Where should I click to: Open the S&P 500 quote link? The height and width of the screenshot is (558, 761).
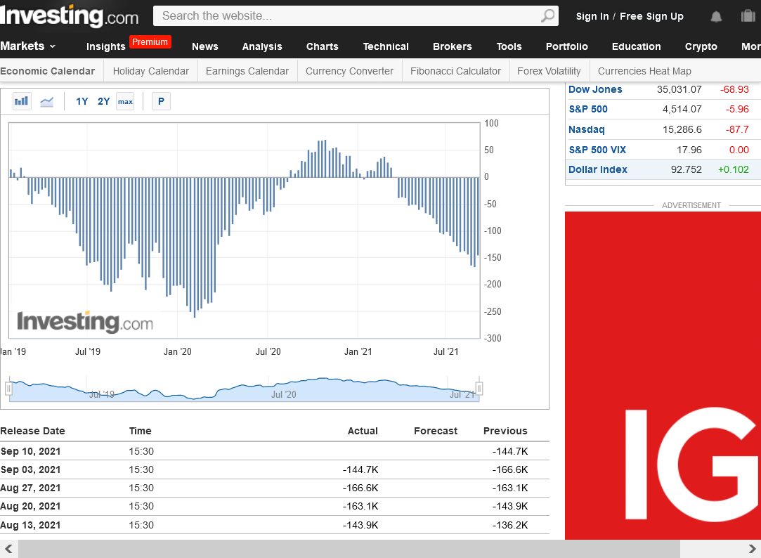click(588, 109)
